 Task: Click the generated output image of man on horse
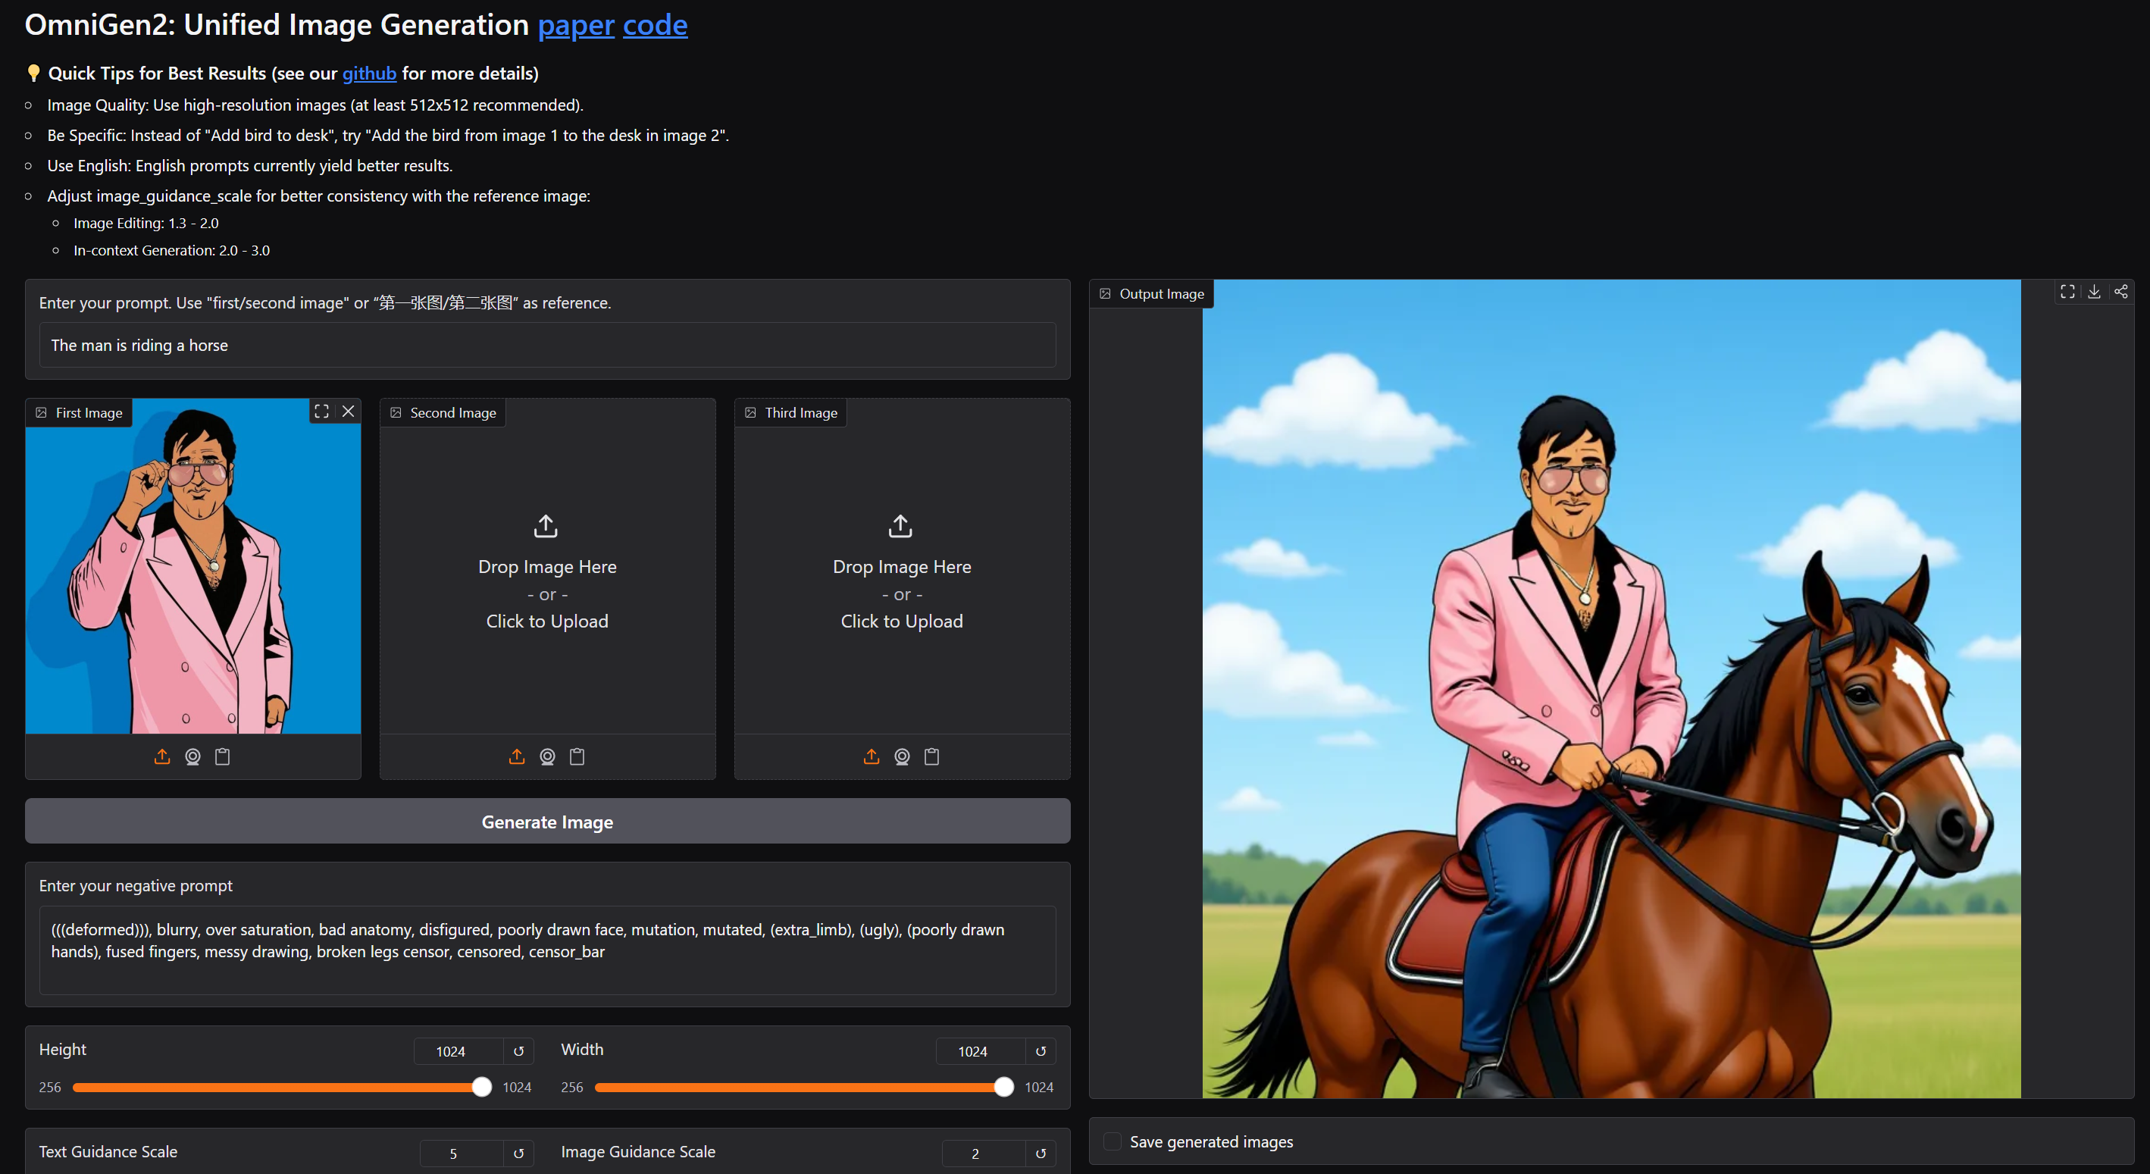point(1612,689)
